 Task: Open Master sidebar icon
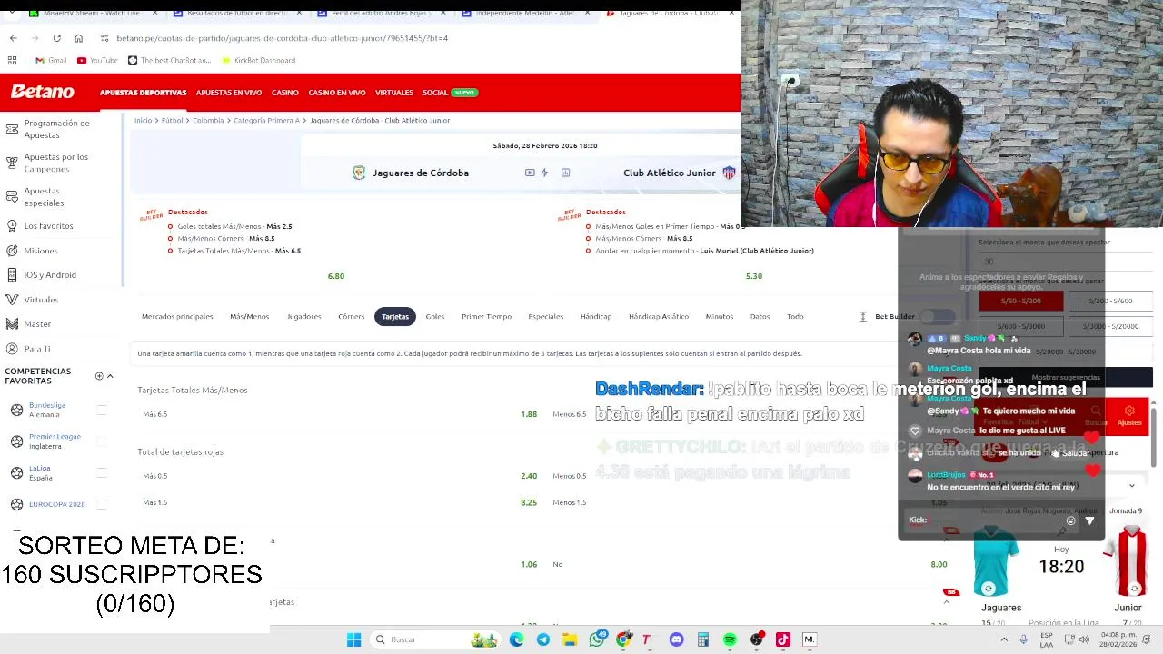(x=12, y=323)
